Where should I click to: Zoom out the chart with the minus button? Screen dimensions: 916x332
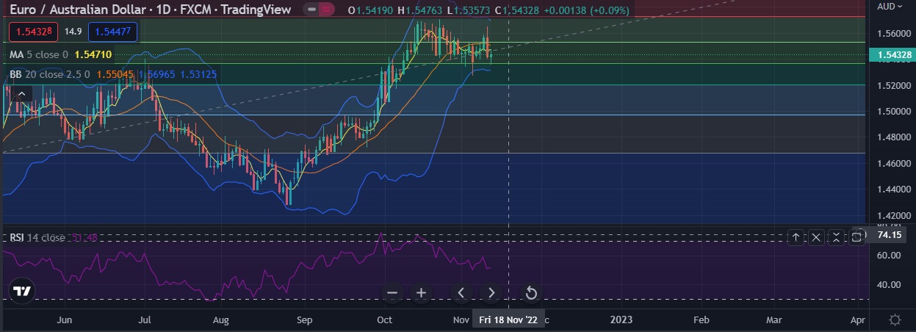click(392, 293)
